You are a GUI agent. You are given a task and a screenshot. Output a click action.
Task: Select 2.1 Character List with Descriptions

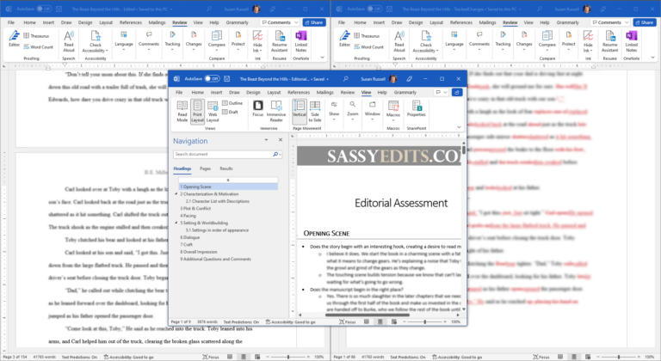pyautogui.click(x=217, y=201)
